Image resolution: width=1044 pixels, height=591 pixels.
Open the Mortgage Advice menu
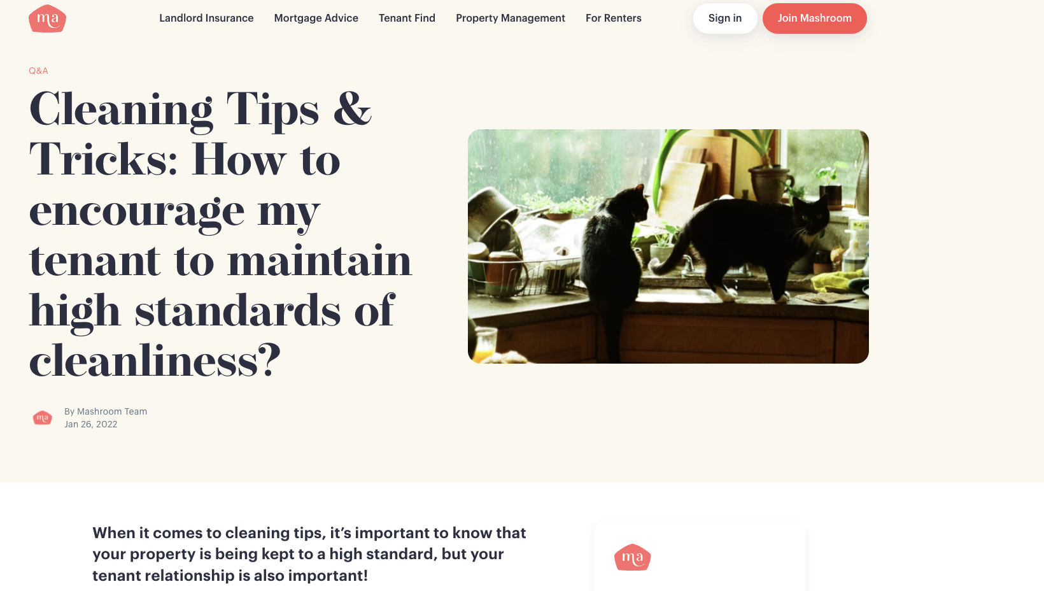click(316, 18)
